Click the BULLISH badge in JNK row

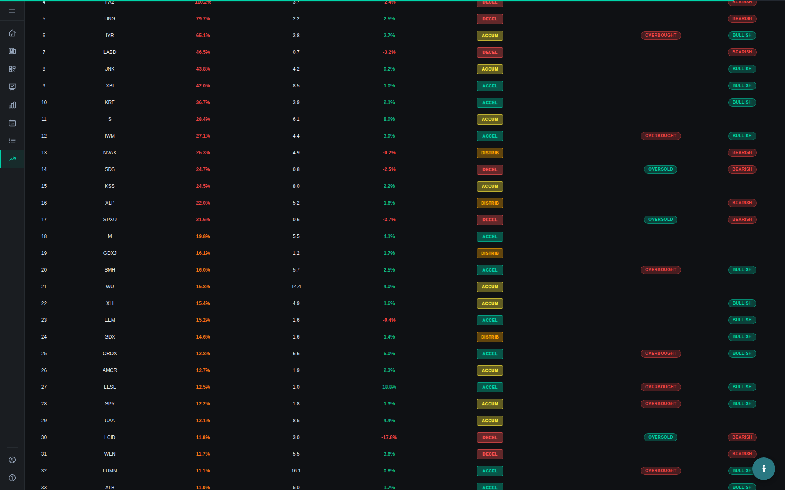[x=742, y=69]
